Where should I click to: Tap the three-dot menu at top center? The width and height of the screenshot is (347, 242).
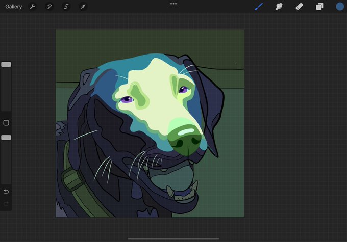pos(173,4)
